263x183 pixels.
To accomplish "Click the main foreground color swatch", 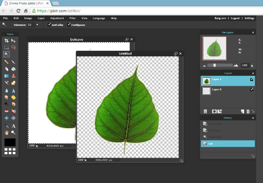I will coord(10,142).
